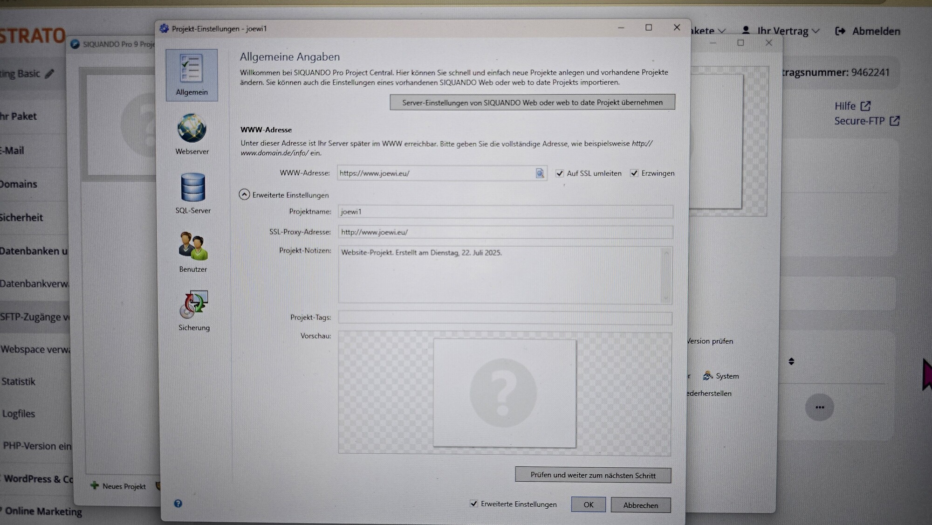Click Neues Projekt in SIQUANDO window
Image resolution: width=932 pixels, height=525 pixels.
[124, 486]
